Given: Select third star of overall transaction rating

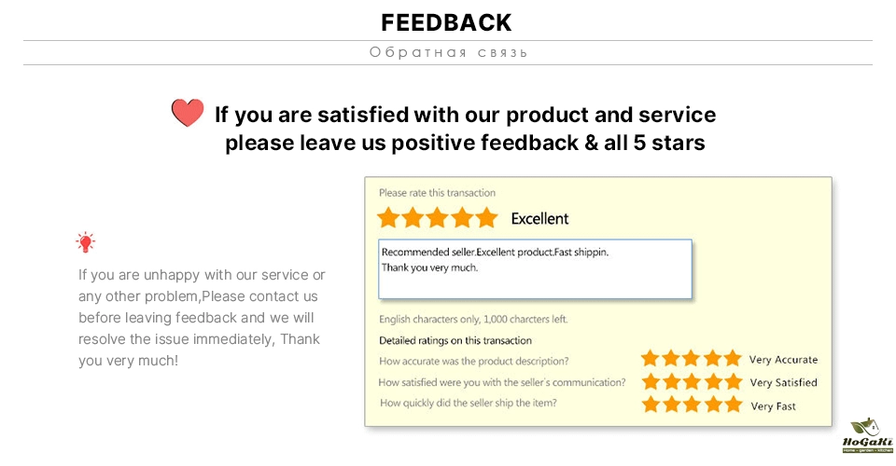Looking at the screenshot, I should coord(437,218).
